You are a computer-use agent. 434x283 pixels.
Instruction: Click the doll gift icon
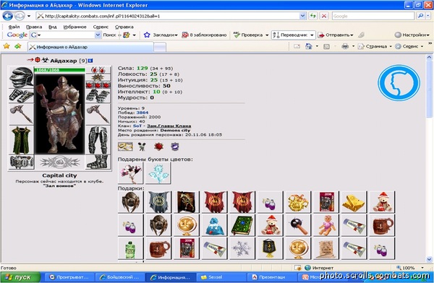[x=325, y=225]
